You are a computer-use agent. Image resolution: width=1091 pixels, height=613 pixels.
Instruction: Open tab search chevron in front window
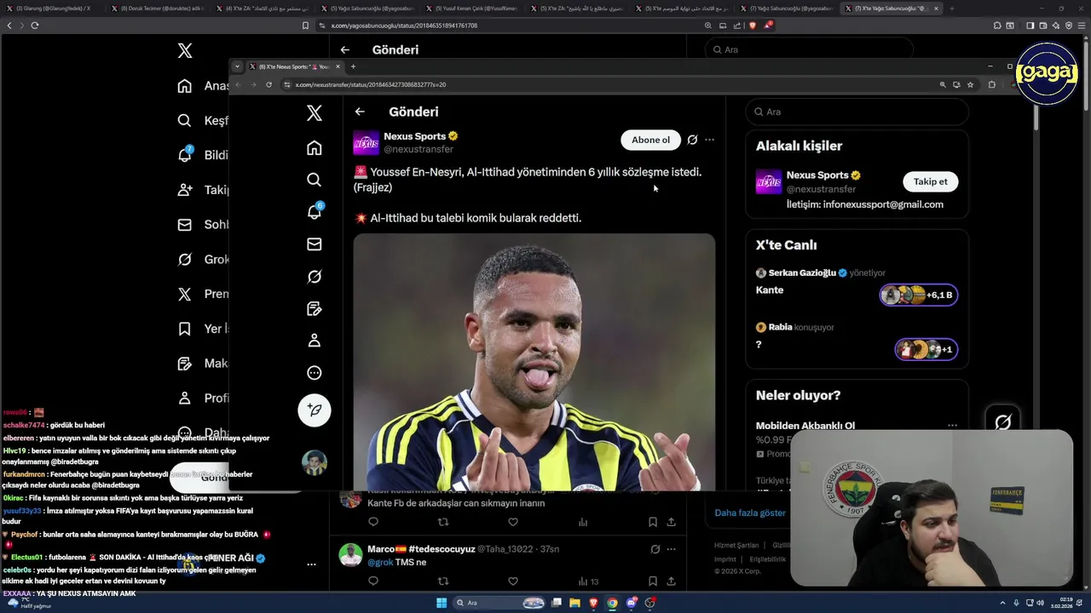(x=237, y=66)
